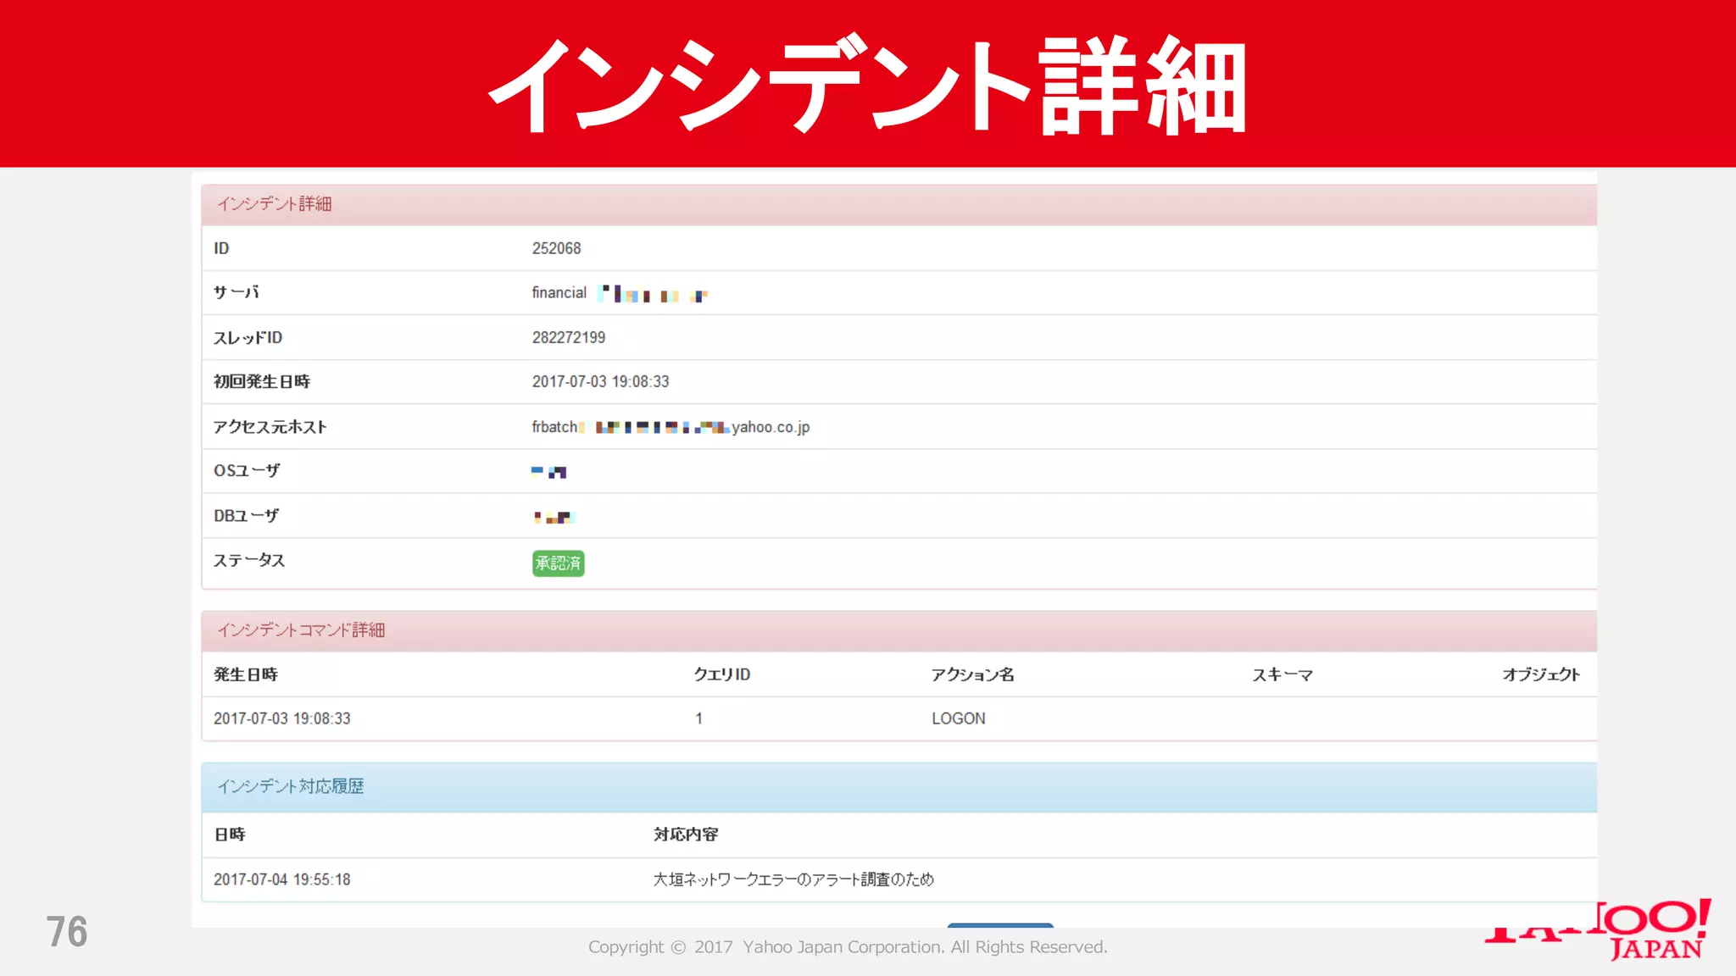Image resolution: width=1736 pixels, height=976 pixels.
Task: Click the 大垣ネットワークエラー response text
Action: point(793,879)
